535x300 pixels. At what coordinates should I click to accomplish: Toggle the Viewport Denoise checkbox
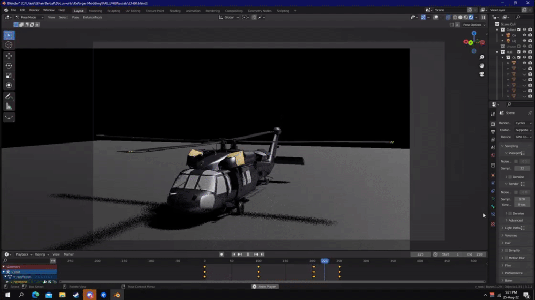pos(510,177)
